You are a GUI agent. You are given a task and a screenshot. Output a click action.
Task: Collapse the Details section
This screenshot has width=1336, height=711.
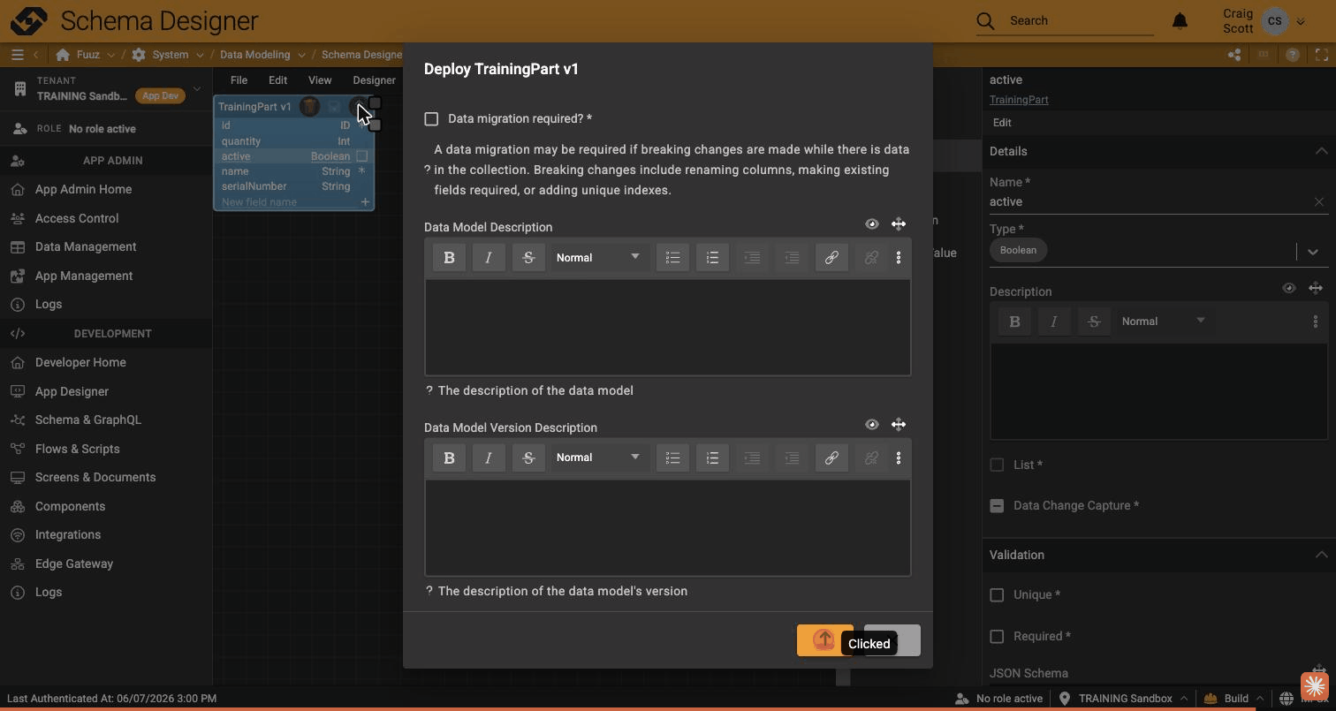1321,151
